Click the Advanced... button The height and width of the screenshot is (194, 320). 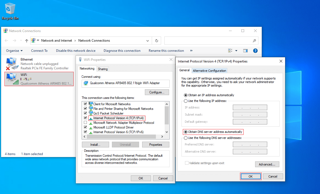click(267, 164)
